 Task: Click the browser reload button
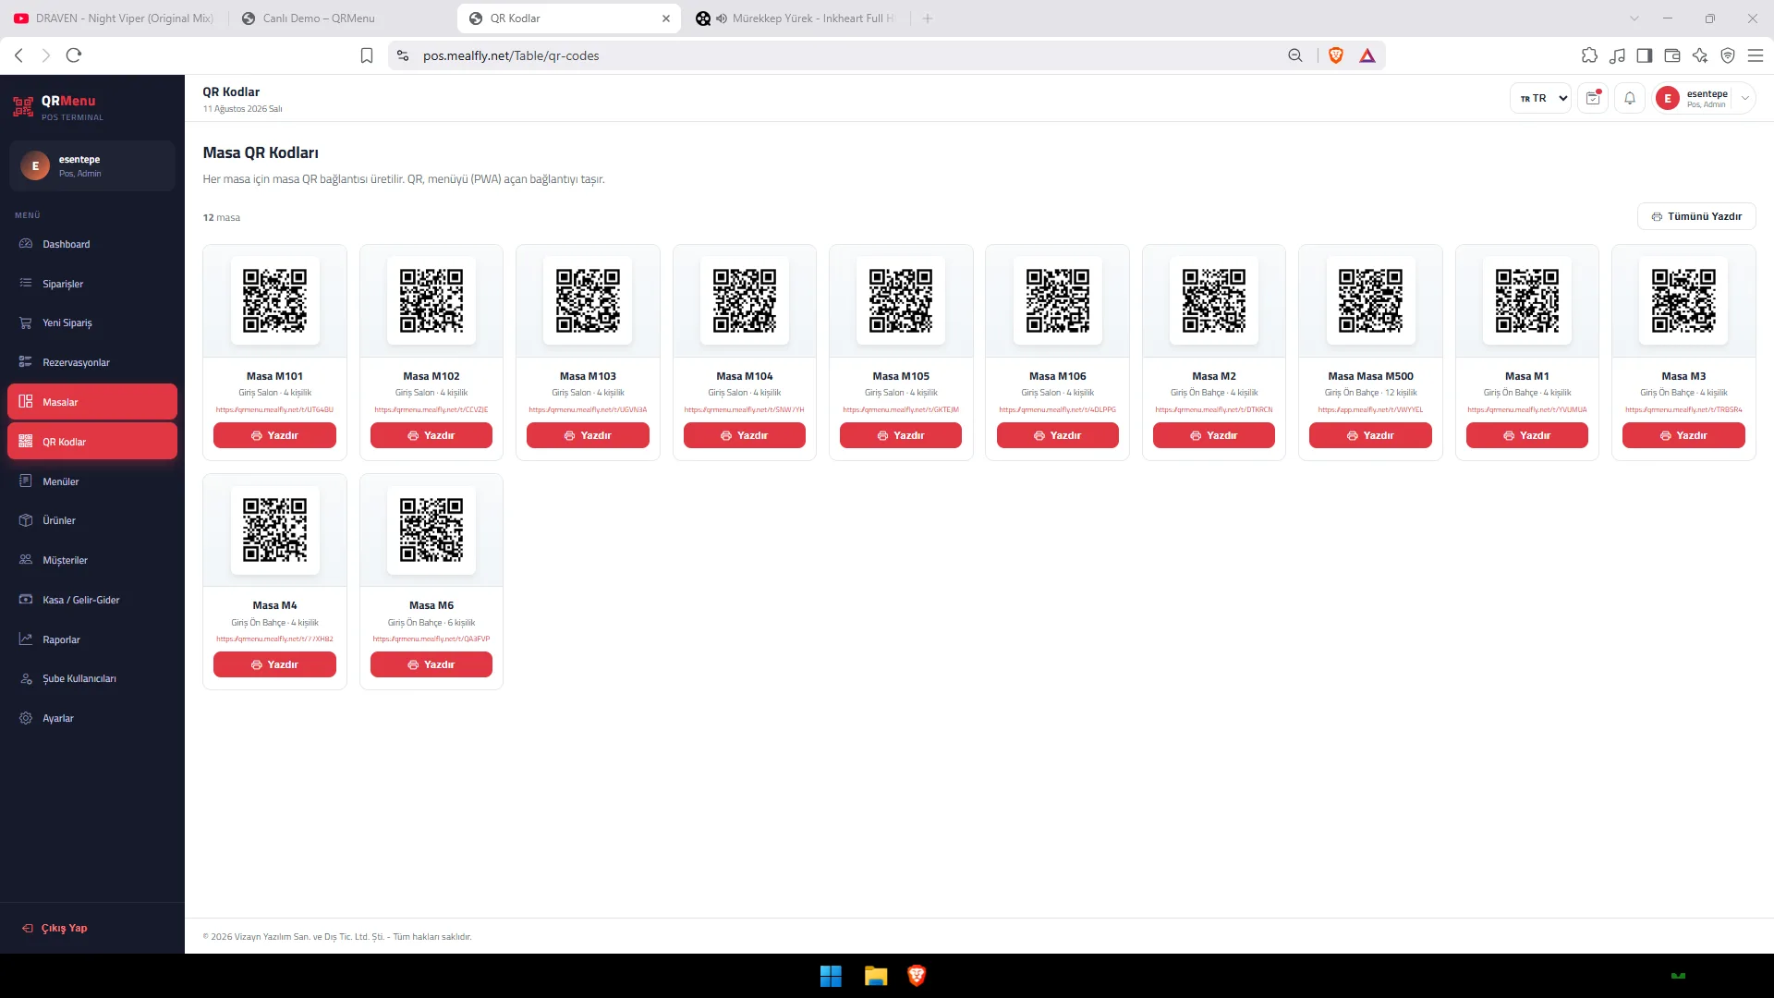tap(74, 55)
